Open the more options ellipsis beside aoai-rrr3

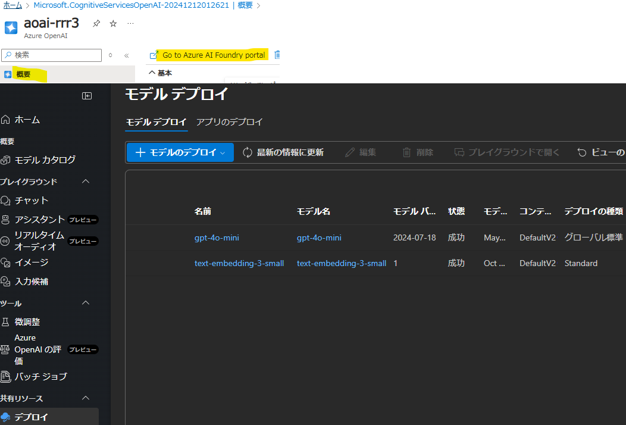pyautogui.click(x=130, y=24)
